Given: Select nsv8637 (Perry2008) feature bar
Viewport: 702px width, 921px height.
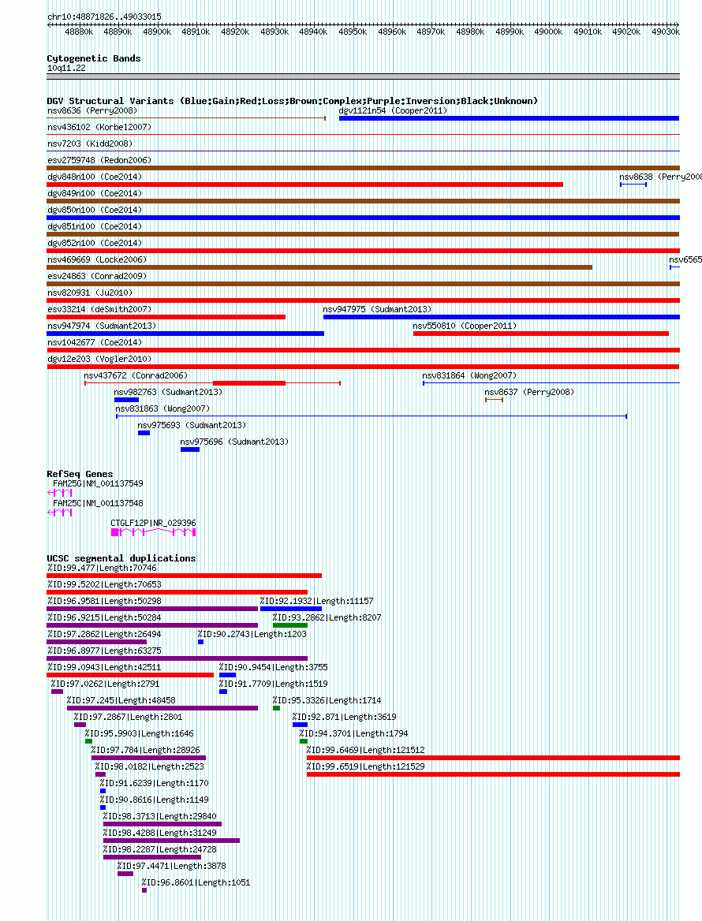Looking at the screenshot, I should click(494, 400).
